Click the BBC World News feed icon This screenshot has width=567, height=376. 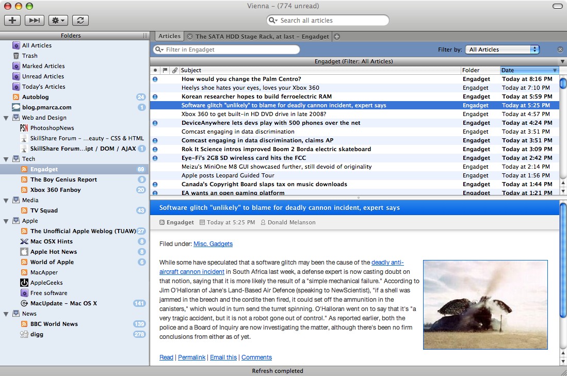24,324
